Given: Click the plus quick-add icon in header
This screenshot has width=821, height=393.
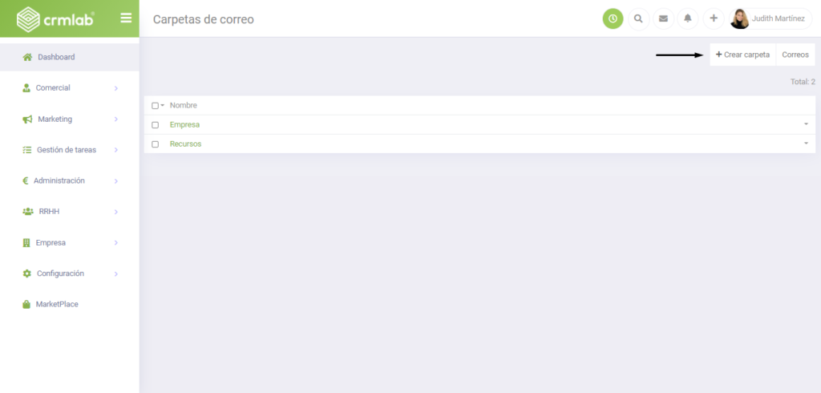Looking at the screenshot, I should [x=713, y=19].
